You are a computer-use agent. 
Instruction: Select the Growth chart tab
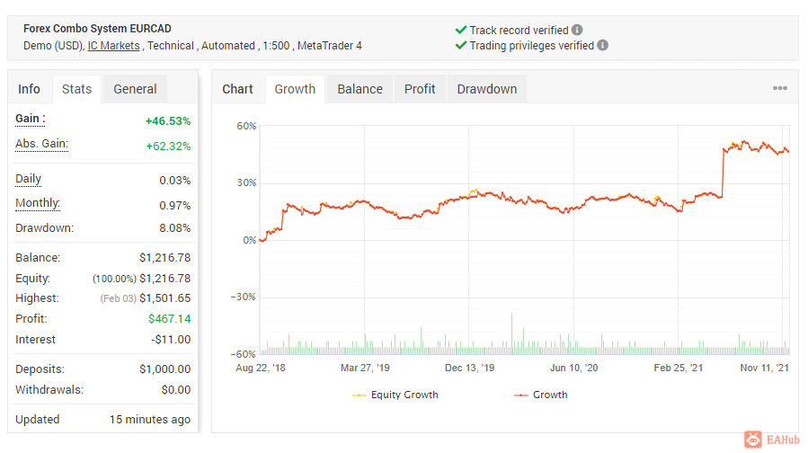click(x=295, y=89)
